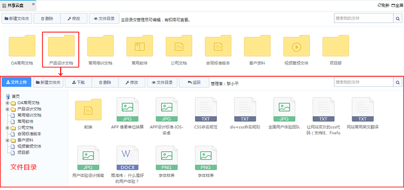Viewport: 404px width, 190px height.
Task: Select 公司文档 label in directory tree
Action: tap(25, 128)
